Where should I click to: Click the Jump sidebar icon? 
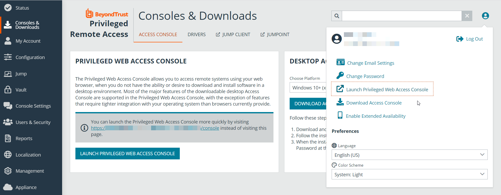(8, 74)
